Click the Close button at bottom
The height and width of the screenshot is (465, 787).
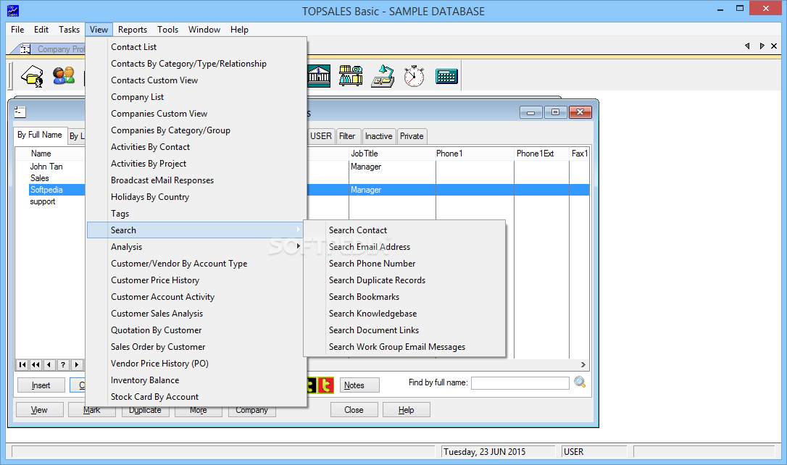(x=354, y=410)
